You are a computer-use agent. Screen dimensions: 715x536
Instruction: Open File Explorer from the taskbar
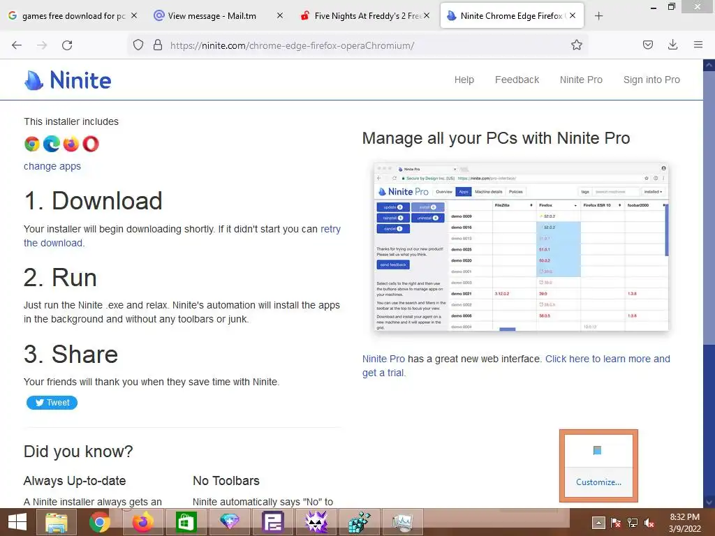pos(56,522)
